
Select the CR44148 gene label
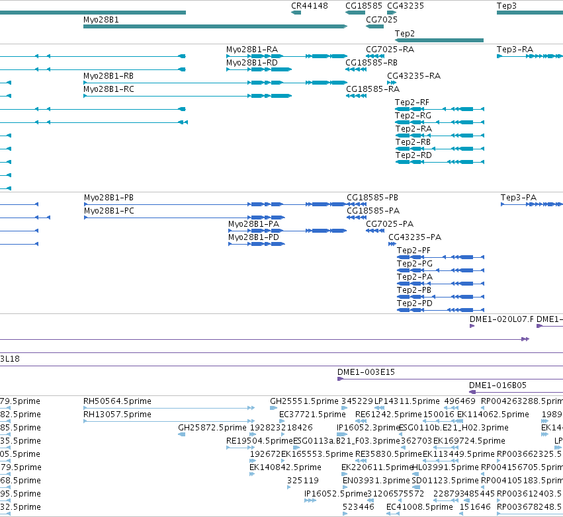coord(309,6)
